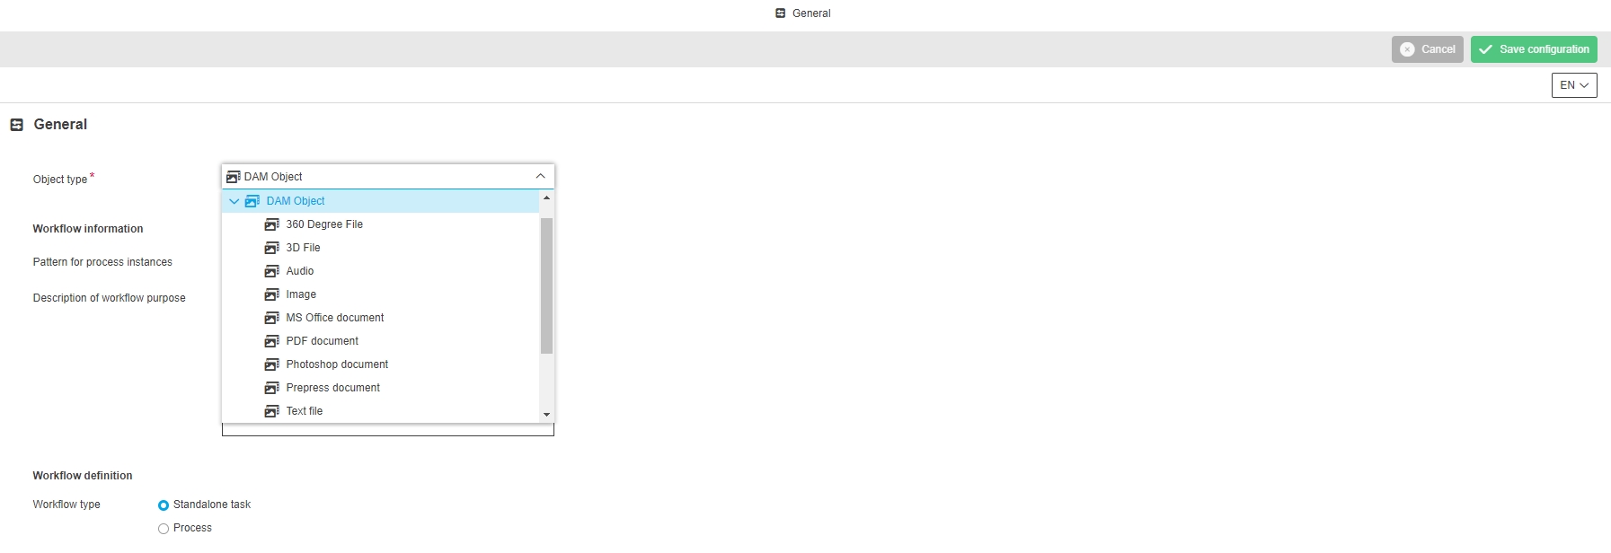
Task: Choose Prepress document option
Action: click(x=380, y=388)
